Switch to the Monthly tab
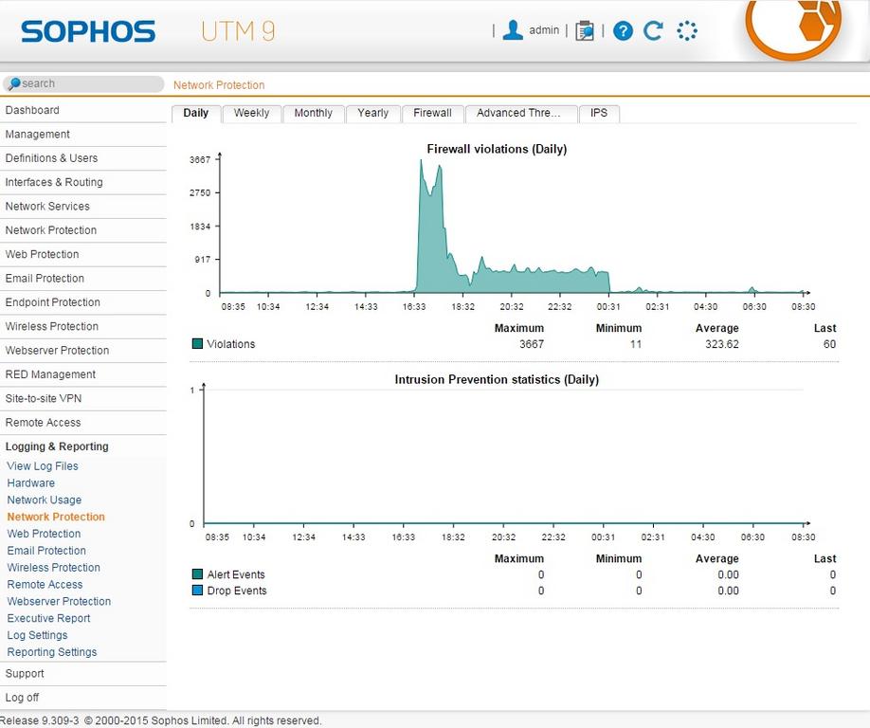The width and height of the screenshot is (870, 728). pos(314,113)
